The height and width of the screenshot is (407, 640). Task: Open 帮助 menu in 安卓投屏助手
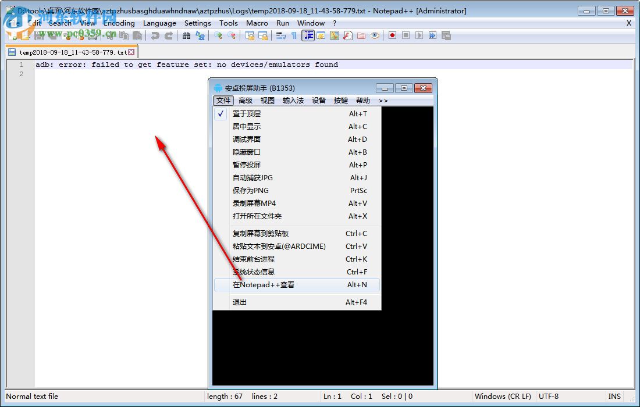(363, 101)
